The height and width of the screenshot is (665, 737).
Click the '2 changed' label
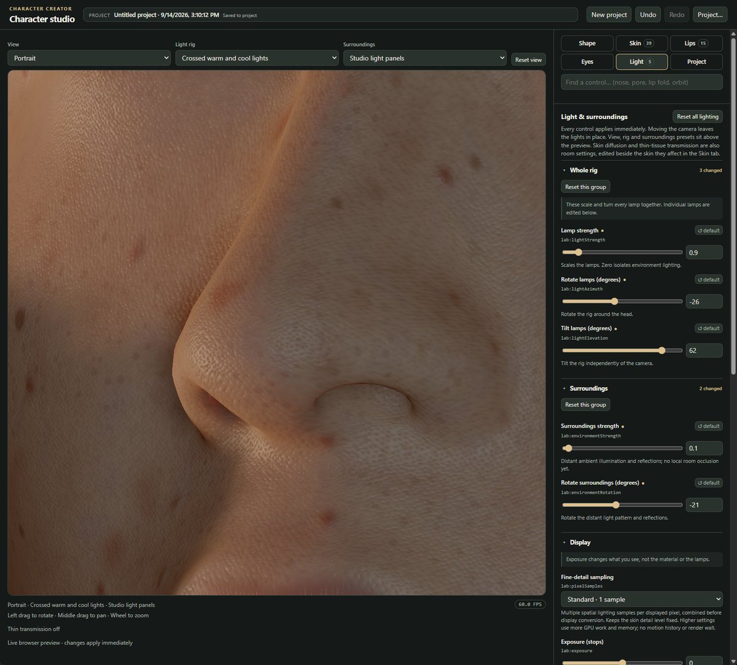pos(711,388)
